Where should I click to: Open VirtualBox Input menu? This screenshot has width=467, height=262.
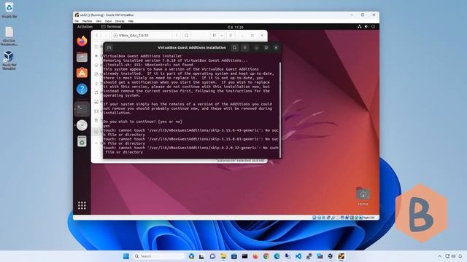coord(109,21)
